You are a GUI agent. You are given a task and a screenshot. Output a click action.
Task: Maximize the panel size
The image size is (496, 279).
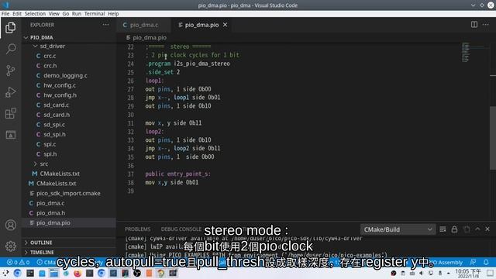tap(477, 229)
